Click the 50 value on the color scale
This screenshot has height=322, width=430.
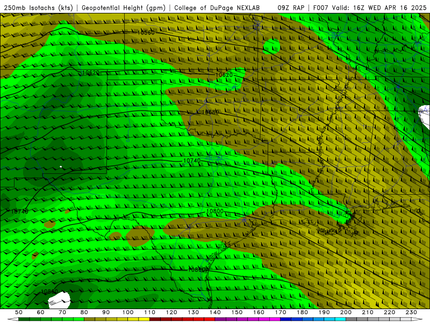click(x=19, y=312)
